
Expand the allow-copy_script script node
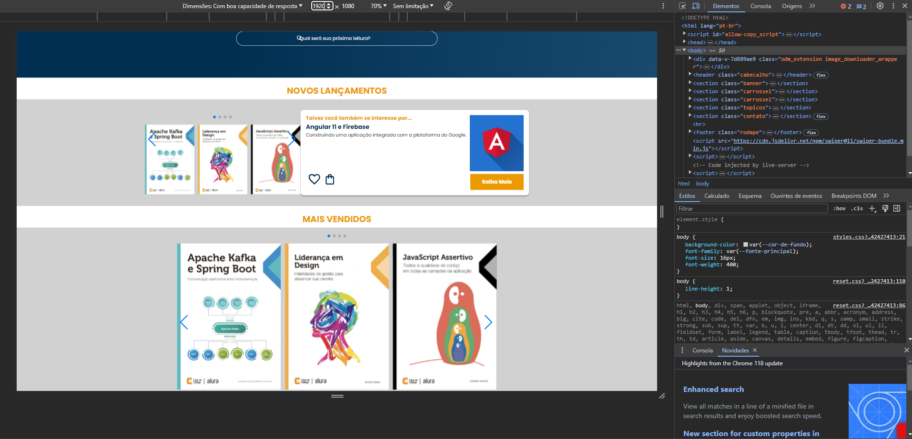684,34
